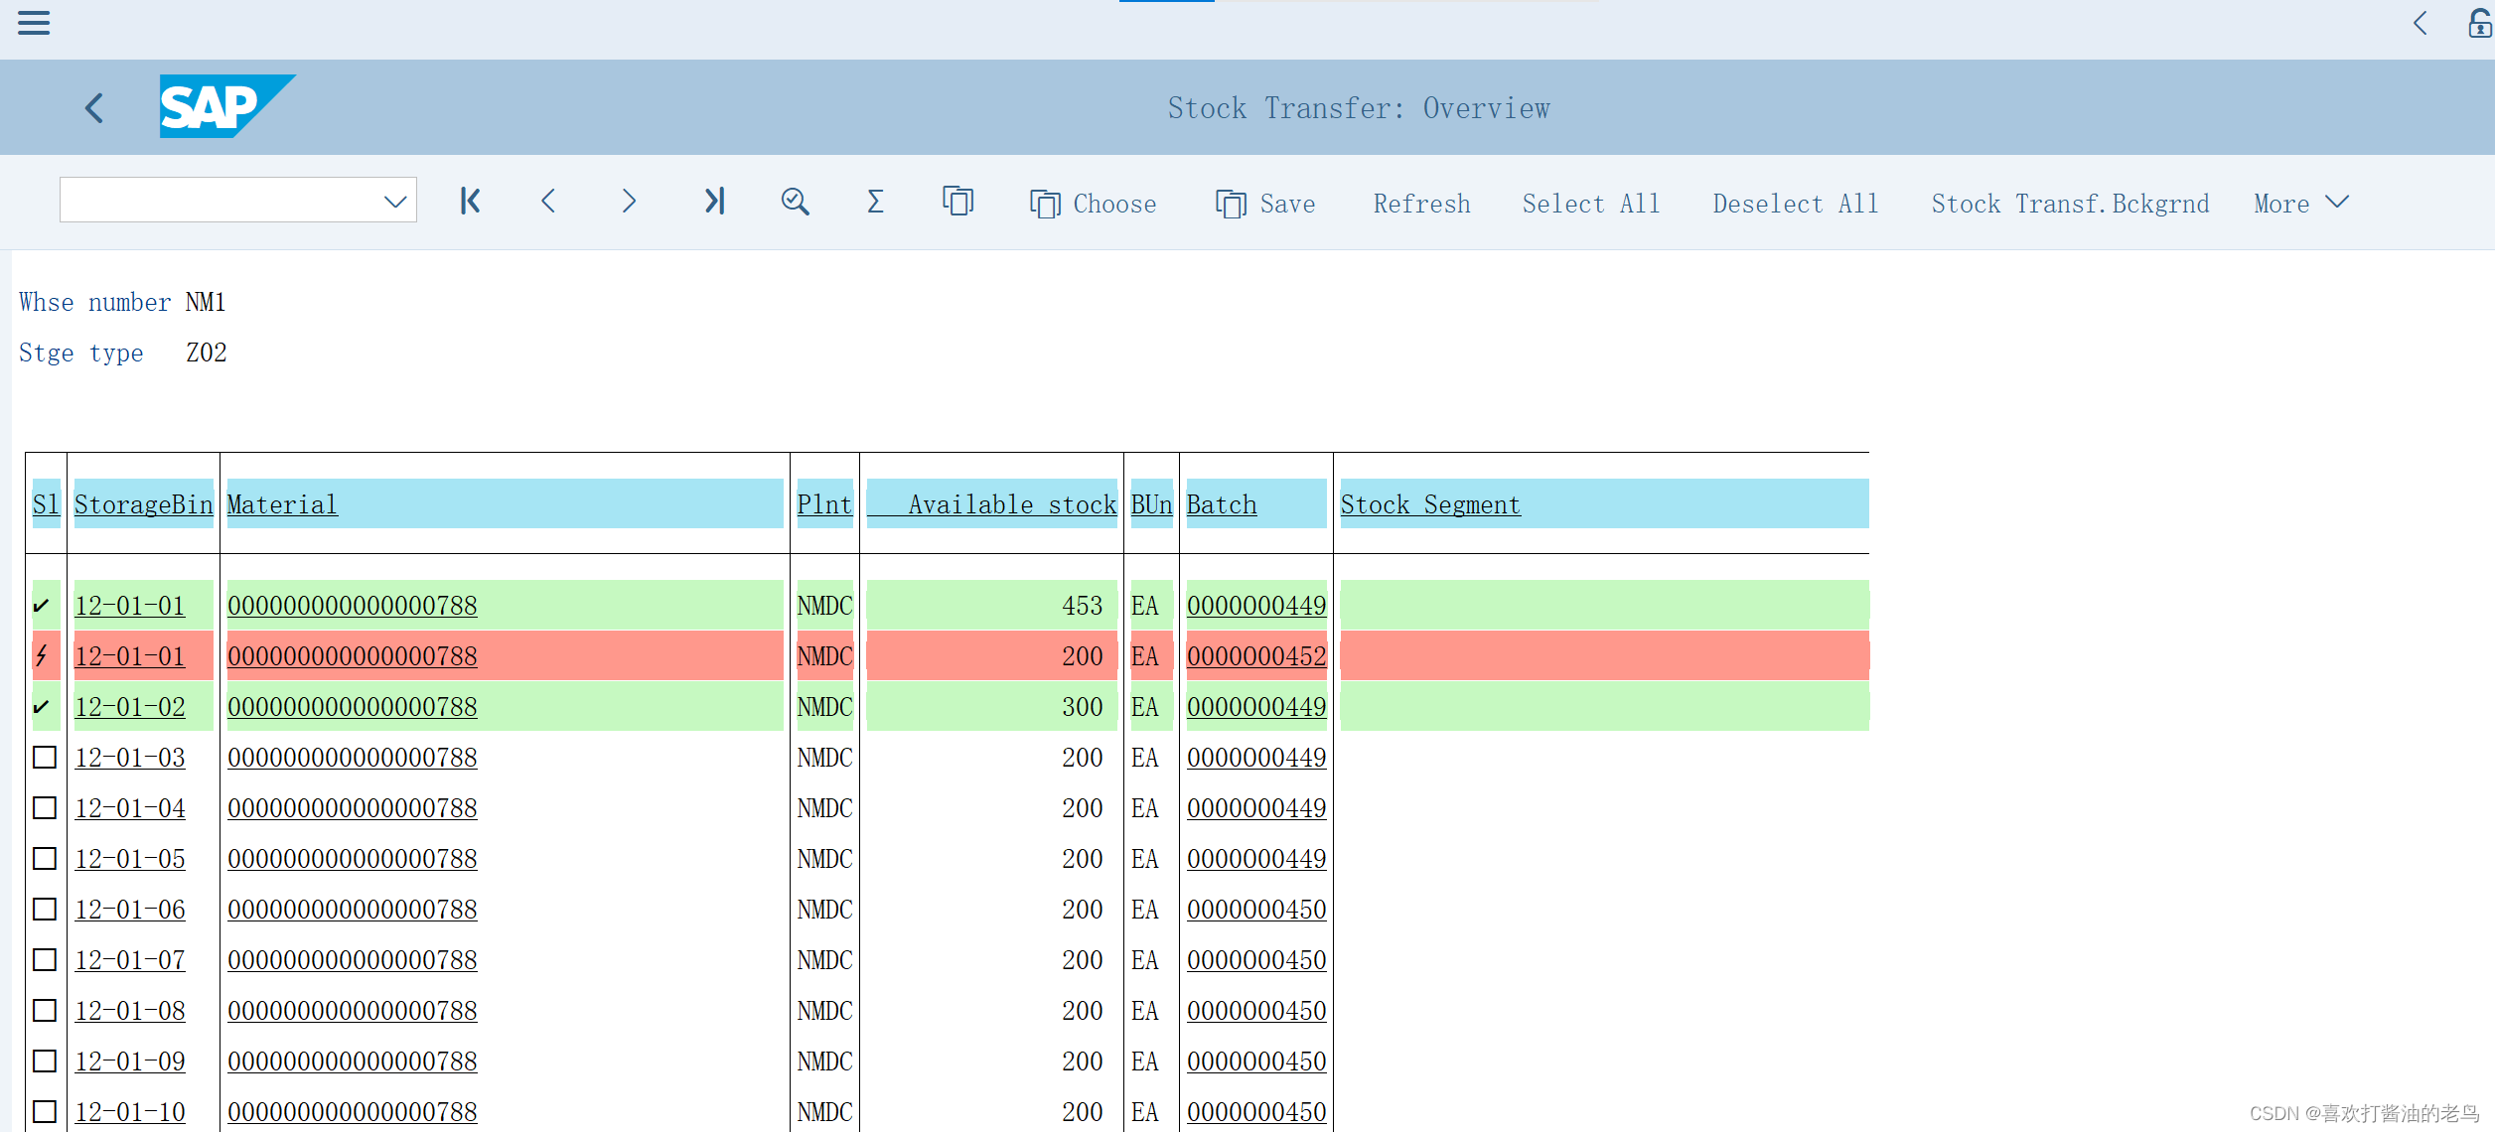The width and height of the screenshot is (2495, 1132).
Task: Tick the checkbox on row 12-01-06
Action: click(45, 909)
